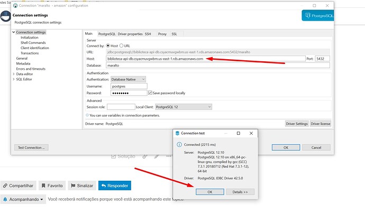
Task: Switch to the Main tab
Action: [x=89, y=34]
